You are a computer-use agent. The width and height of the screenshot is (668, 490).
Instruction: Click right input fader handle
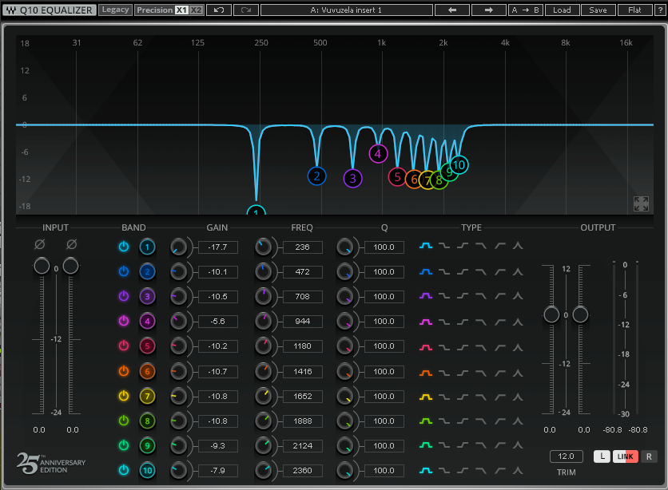(x=71, y=267)
